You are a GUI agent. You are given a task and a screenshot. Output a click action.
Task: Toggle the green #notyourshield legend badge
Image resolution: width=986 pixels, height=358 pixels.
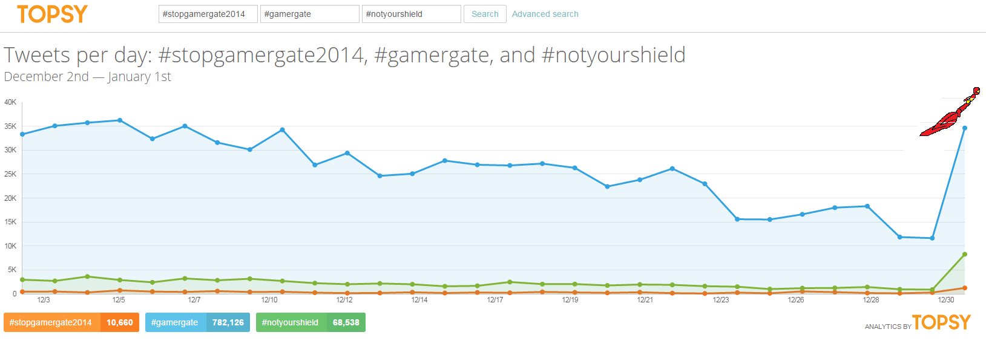click(311, 322)
